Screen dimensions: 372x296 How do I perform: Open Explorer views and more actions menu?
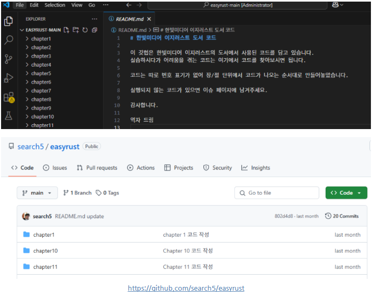coord(94,19)
